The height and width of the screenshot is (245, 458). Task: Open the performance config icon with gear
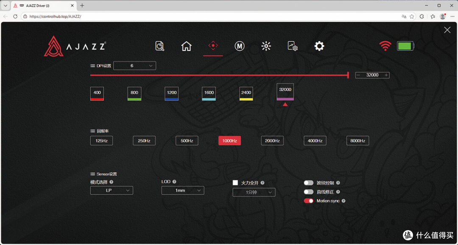(x=293, y=46)
